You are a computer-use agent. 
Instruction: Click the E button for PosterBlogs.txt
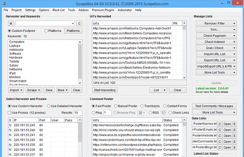(x=234, y=147)
